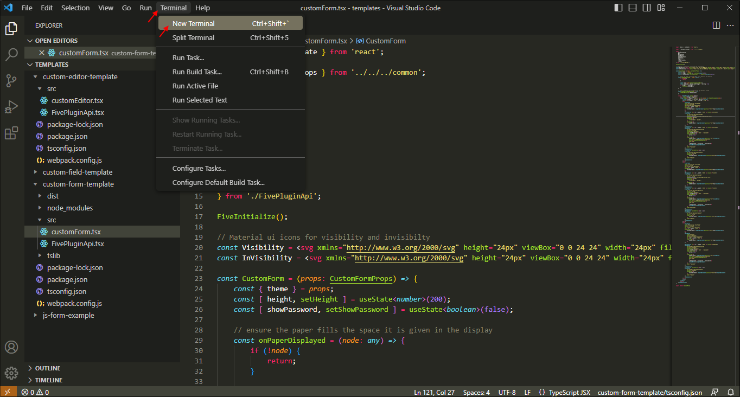This screenshot has width=740, height=397.
Task: Open Source Control view
Action: click(x=11, y=81)
